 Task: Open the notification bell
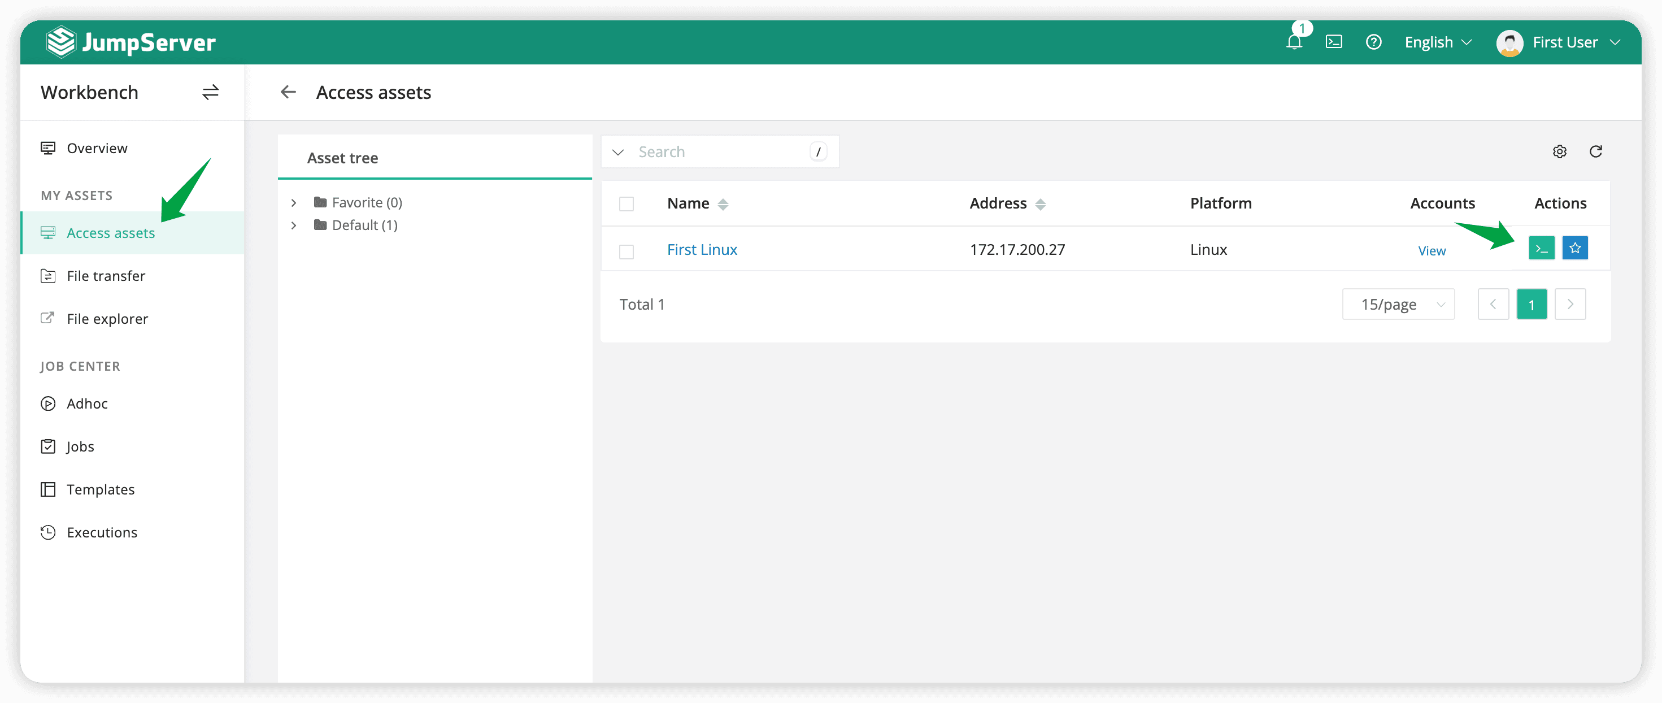(1294, 42)
